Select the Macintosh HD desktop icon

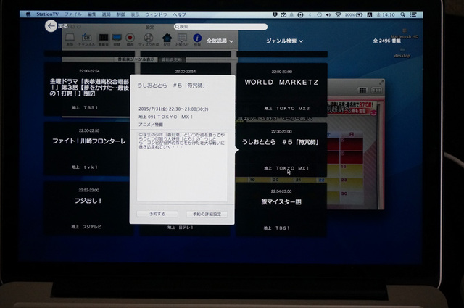point(405,33)
